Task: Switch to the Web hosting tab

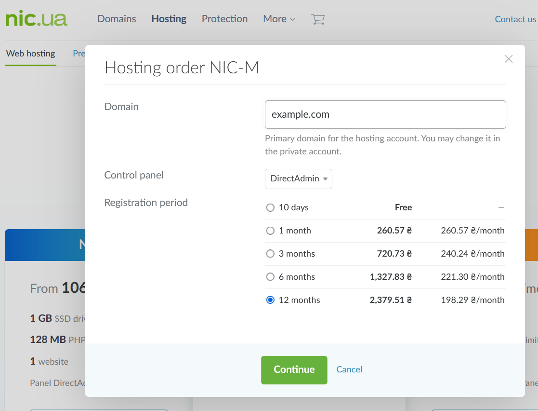Action: click(30, 54)
